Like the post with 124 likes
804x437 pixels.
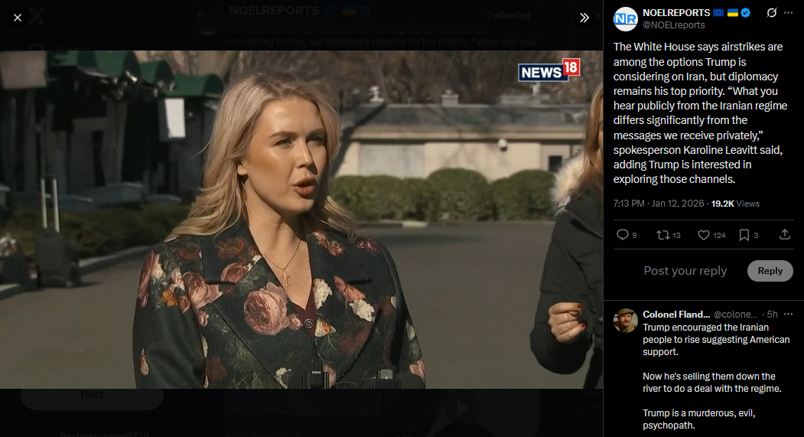pyautogui.click(x=711, y=235)
